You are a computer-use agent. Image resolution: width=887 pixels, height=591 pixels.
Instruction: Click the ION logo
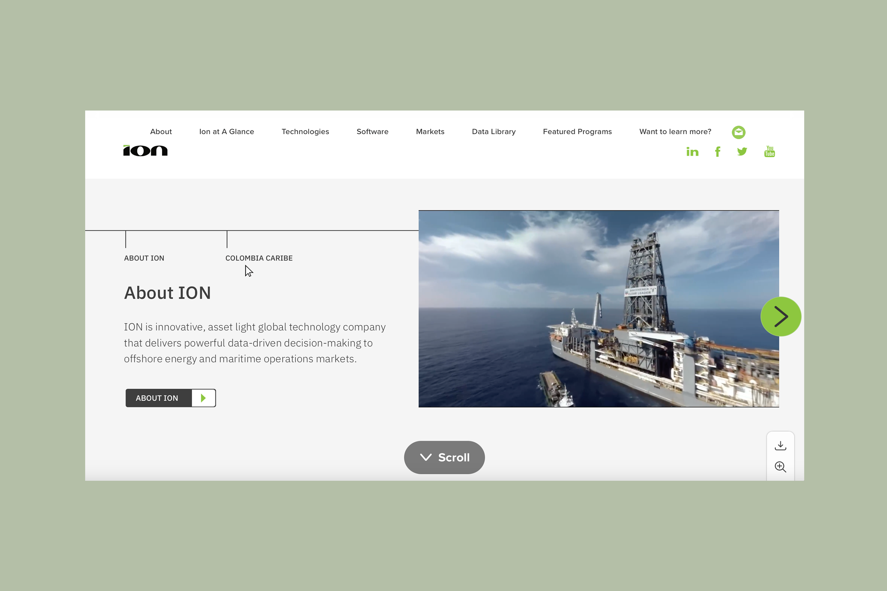(145, 151)
